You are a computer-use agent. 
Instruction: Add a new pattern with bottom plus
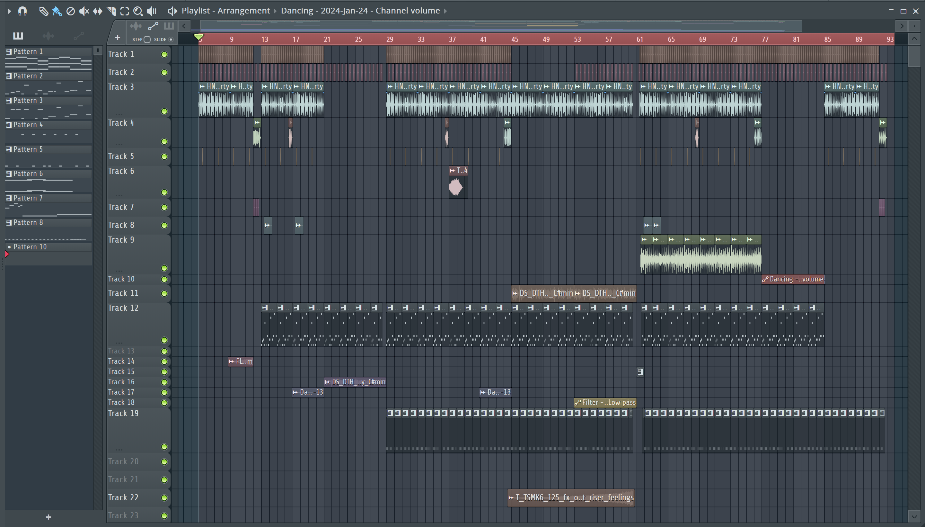pos(48,517)
